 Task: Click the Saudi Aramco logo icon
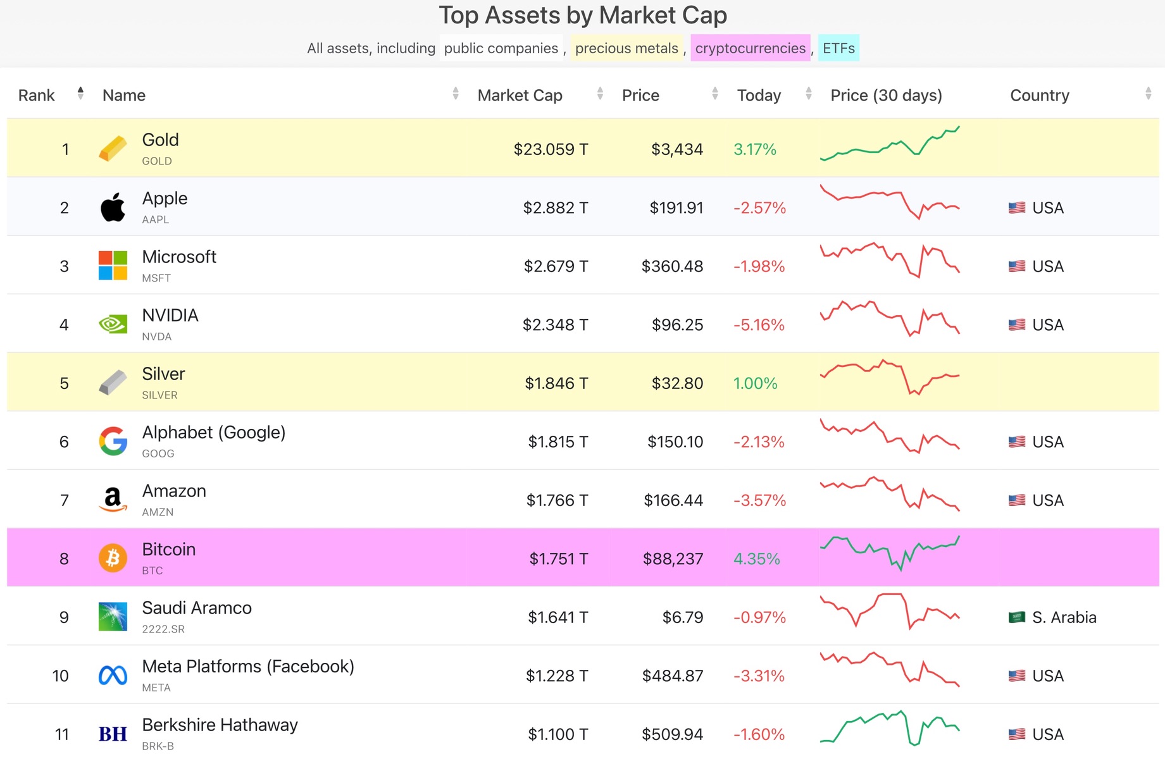pos(113,617)
